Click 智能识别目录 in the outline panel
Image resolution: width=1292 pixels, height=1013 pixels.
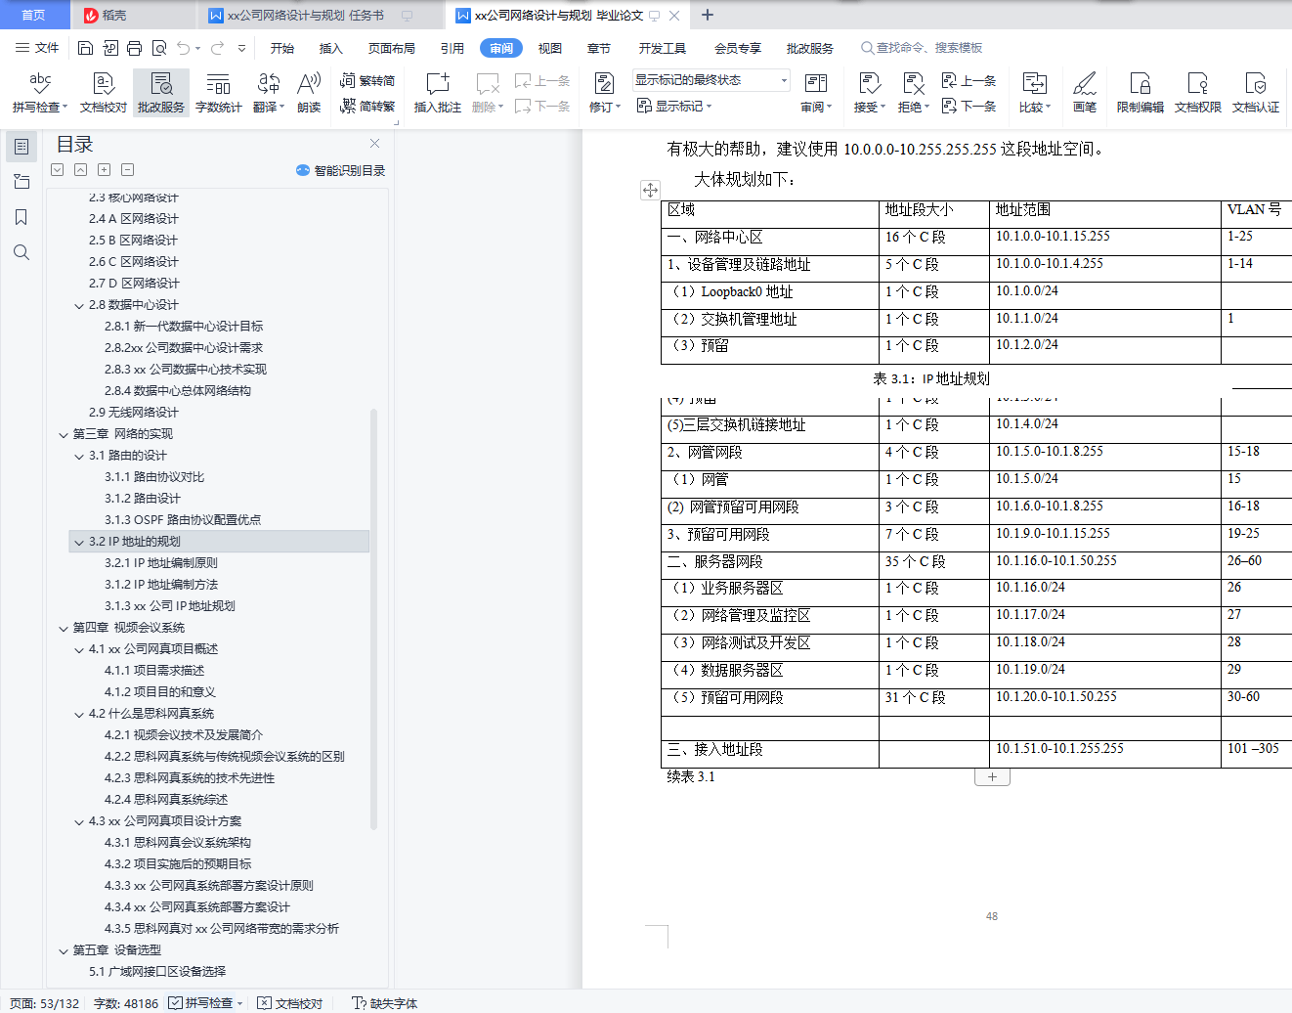click(x=341, y=170)
